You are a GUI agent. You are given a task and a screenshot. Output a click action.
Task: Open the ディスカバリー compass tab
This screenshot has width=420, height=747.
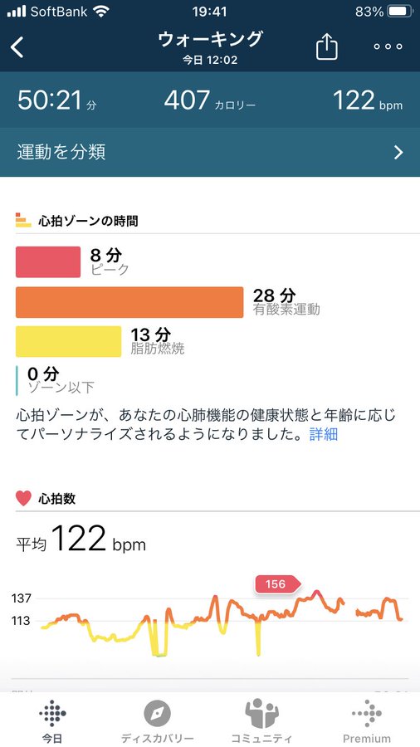pyautogui.click(x=157, y=721)
